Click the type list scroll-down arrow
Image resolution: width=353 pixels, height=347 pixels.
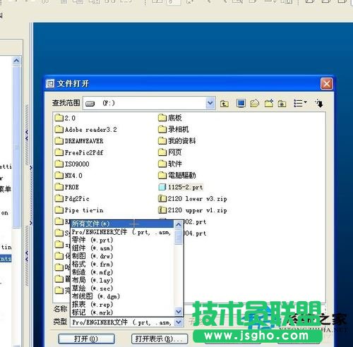[179, 312]
